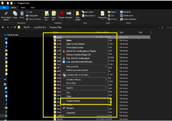
Task: Choose Properties in the context menu
Action: point(84,113)
